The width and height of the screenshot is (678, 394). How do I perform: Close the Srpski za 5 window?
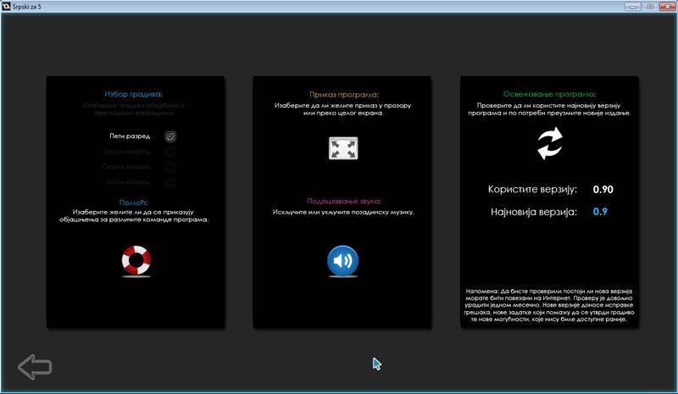coord(667,7)
